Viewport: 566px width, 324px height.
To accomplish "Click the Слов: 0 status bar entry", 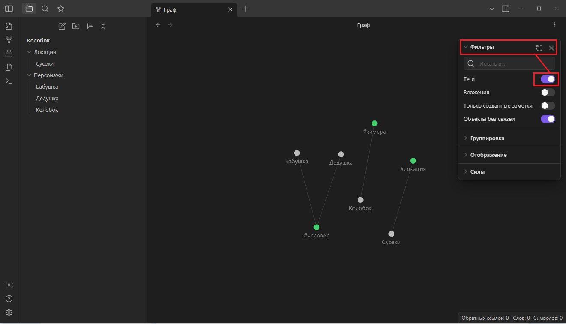I will [521, 318].
